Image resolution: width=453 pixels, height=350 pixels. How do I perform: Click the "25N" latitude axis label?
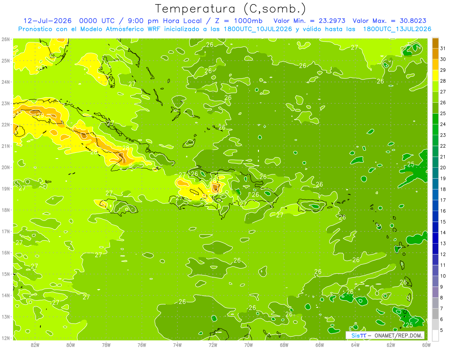tap(5, 60)
